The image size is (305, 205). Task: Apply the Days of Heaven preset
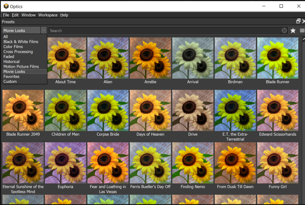[x=150, y=111]
